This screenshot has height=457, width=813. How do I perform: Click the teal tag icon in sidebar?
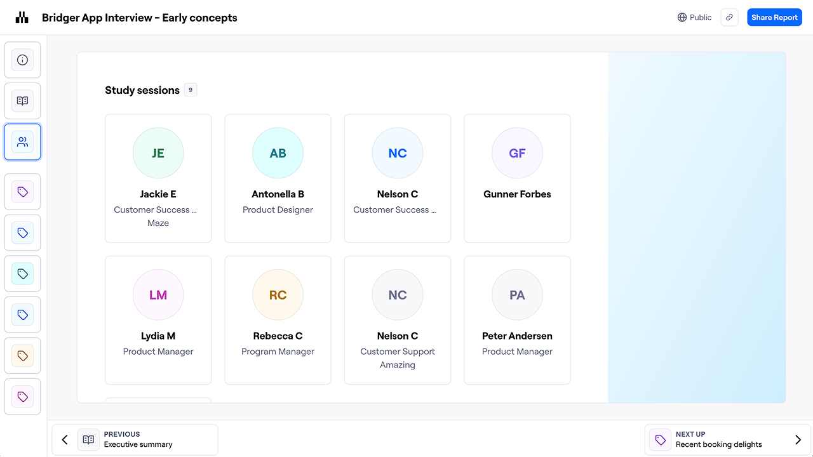22,274
